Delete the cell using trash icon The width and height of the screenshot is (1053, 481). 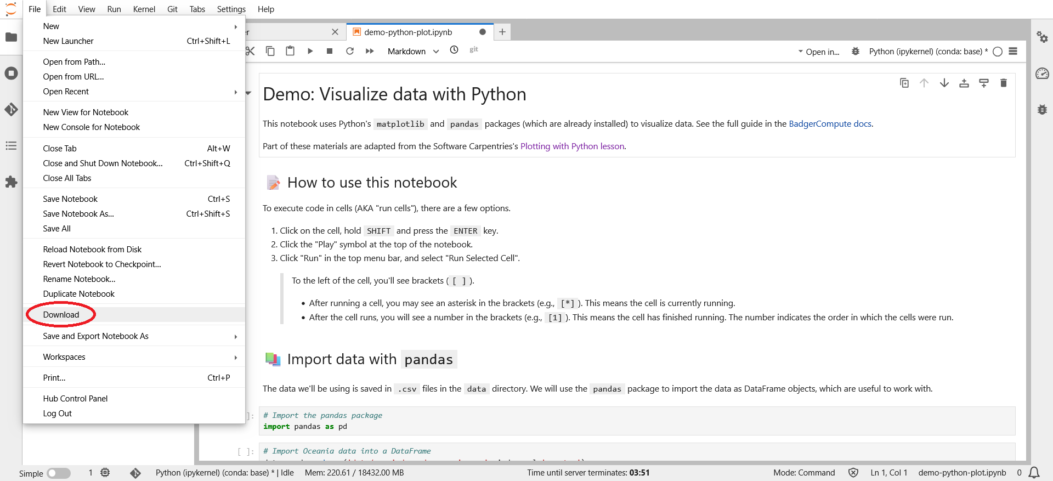1003,83
